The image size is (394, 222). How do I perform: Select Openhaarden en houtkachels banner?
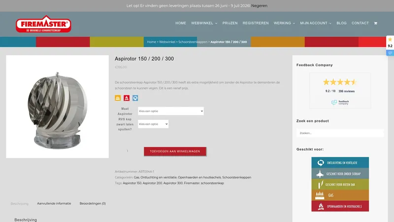point(340,206)
